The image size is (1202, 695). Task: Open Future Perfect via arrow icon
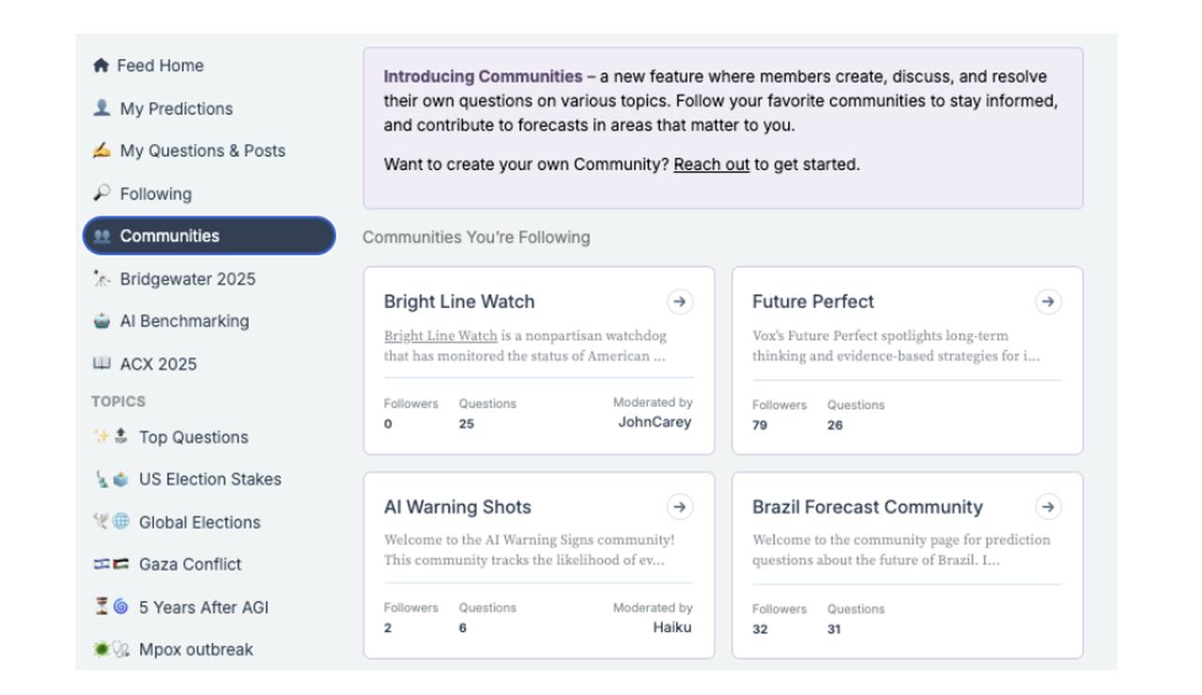pyautogui.click(x=1047, y=301)
